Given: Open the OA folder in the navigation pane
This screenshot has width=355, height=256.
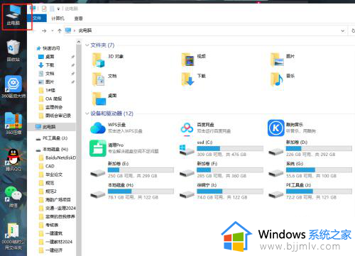Looking at the screenshot, I should tap(50, 99).
